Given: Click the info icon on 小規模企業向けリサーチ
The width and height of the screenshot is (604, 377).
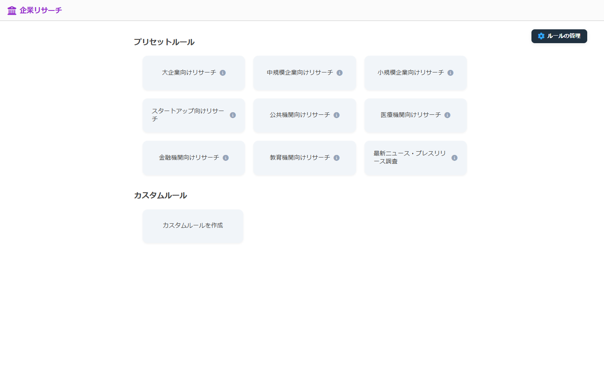Looking at the screenshot, I should point(451,72).
